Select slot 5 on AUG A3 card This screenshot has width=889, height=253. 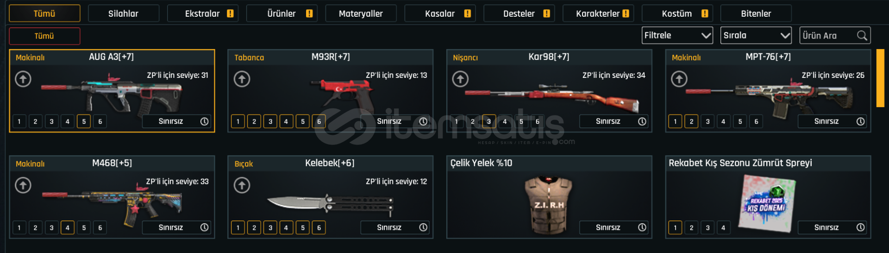pos(84,121)
